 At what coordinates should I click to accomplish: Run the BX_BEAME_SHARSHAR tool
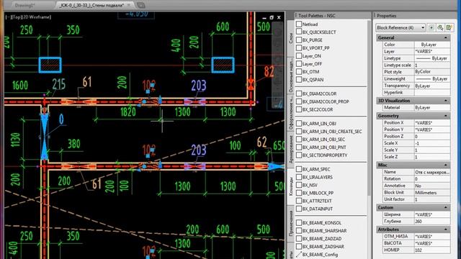[x=321, y=231]
